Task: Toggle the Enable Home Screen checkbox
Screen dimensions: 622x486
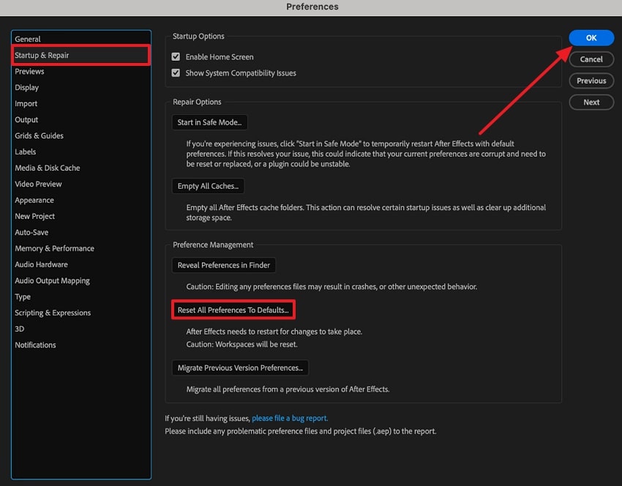Action: [176, 57]
